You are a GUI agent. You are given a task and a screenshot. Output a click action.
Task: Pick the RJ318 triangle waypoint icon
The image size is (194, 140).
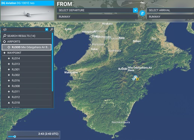tap(9, 103)
